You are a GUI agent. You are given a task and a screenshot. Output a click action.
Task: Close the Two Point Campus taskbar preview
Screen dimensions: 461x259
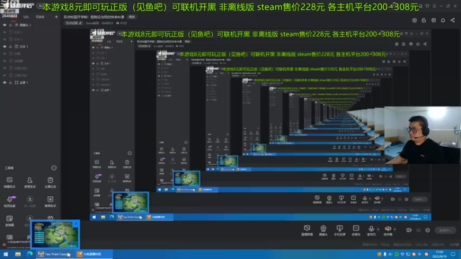pyautogui.click(x=76, y=223)
